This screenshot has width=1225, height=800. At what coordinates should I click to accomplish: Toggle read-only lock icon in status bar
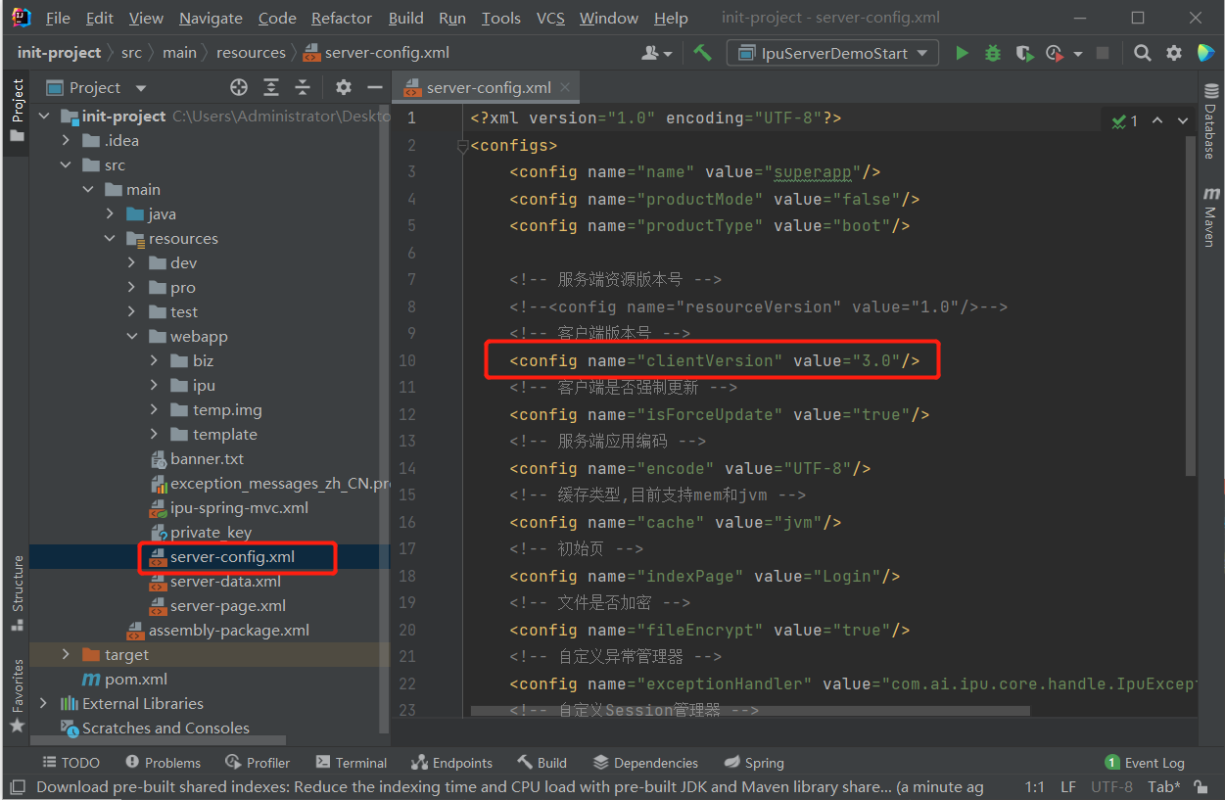click(x=1200, y=786)
